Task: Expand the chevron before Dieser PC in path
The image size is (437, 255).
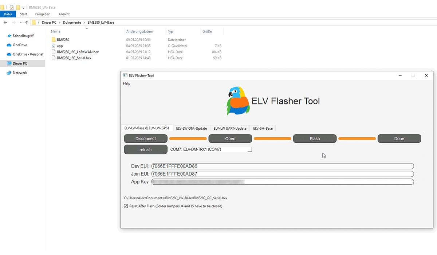Action: 39,23
